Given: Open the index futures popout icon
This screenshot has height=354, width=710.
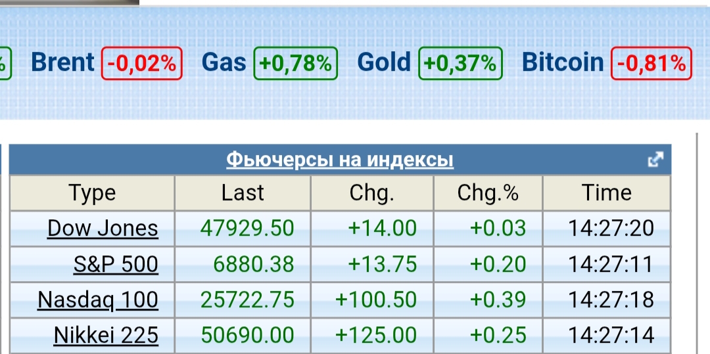Looking at the screenshot, I should click(x=655, y=160).
